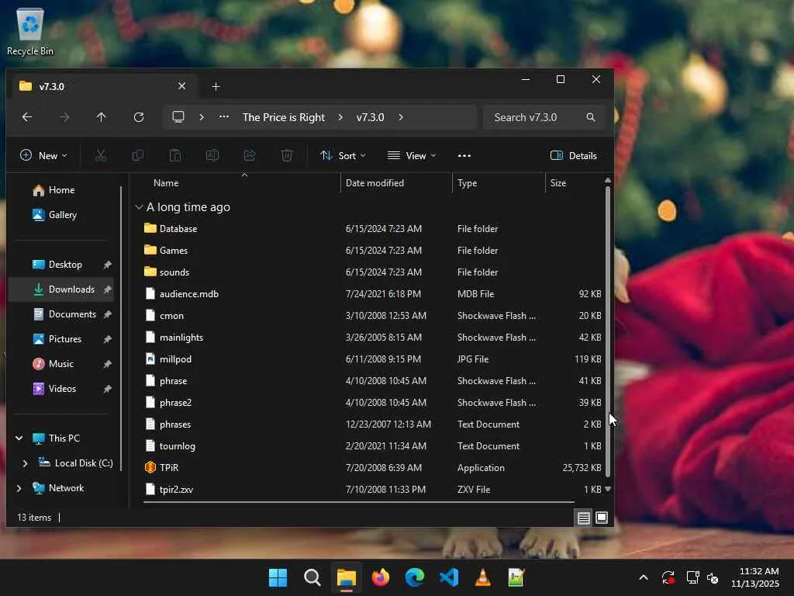The height and width of the screenshot is (596, 794).
Task: Open Visual Studio Code from taskbar
Action: tap(449, 577)
